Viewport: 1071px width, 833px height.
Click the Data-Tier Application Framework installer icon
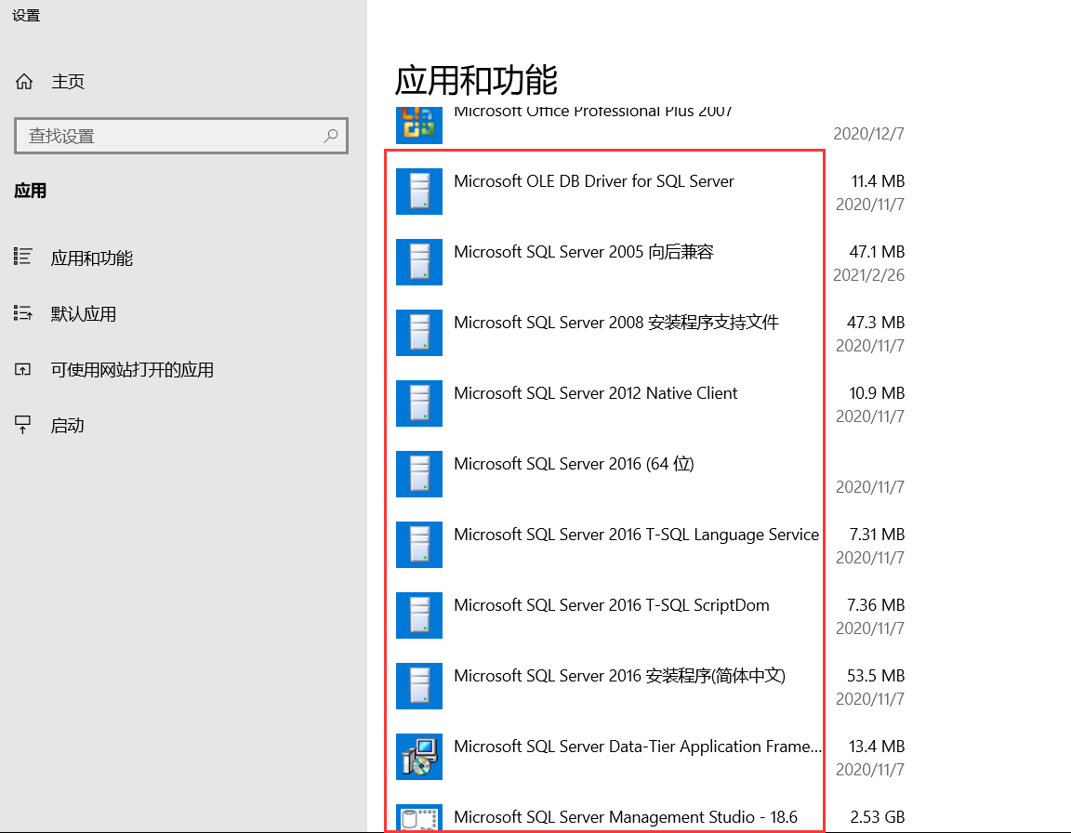tap(418, 757)
